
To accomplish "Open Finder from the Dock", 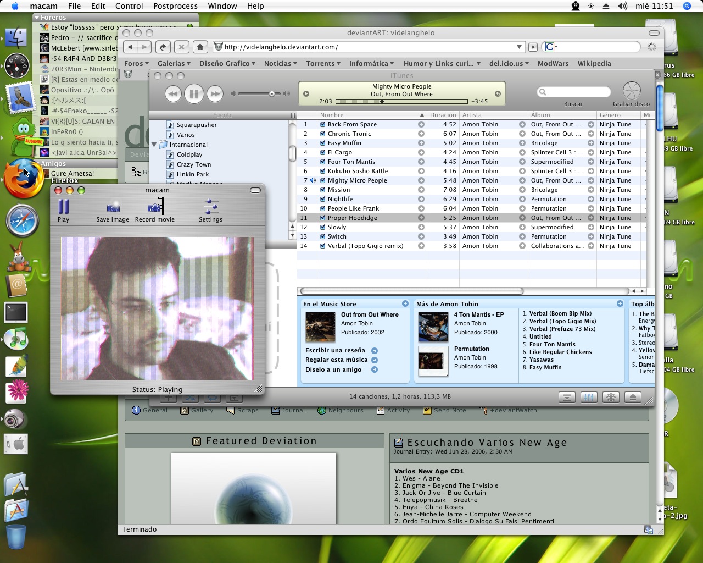I will 17,38.
